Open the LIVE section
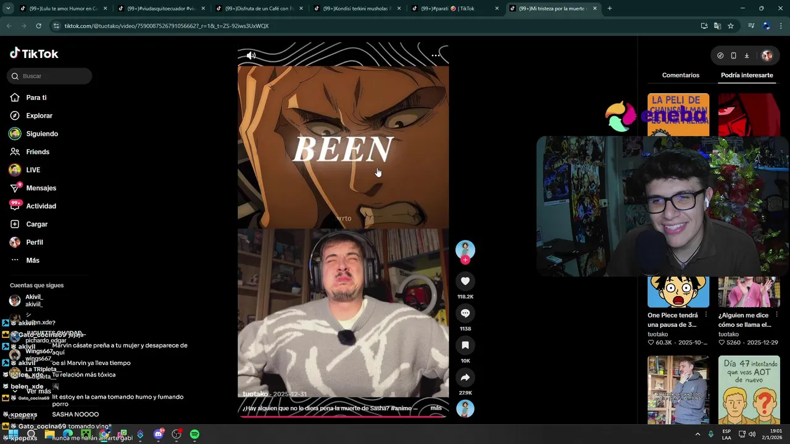The height and width of the screenshot is (444, 790). pyautogui.click(x=25, y=170)
